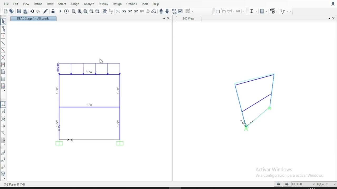Click the Get Previous Selection PS icon

pos(3,160)
